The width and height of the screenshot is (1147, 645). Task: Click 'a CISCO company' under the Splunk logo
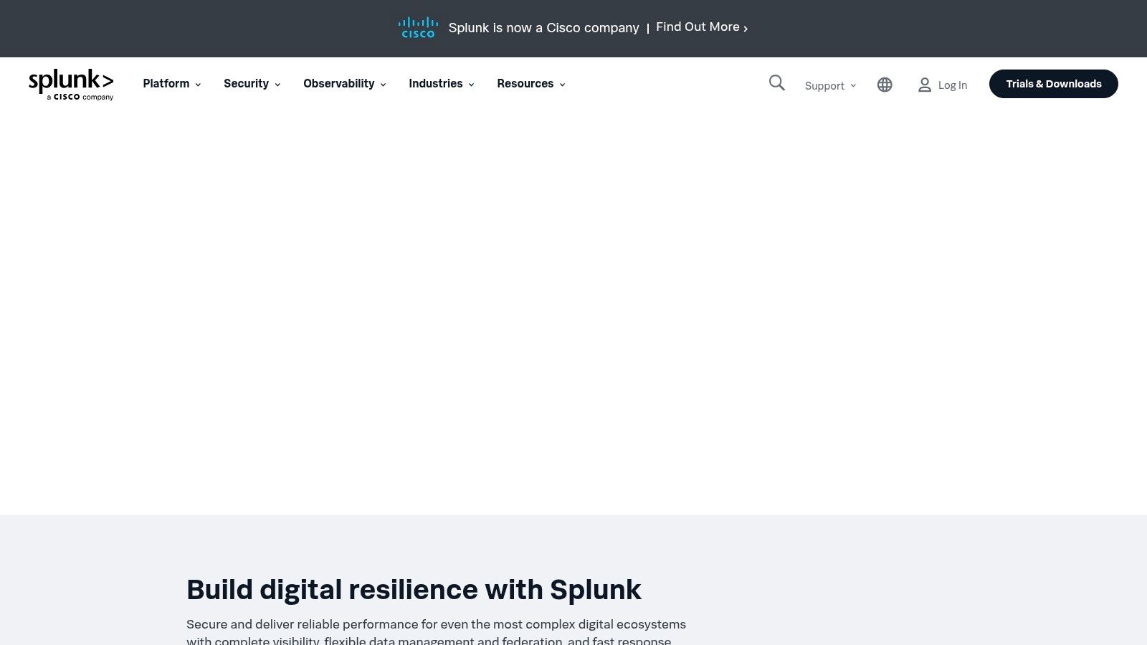(72, 97)
